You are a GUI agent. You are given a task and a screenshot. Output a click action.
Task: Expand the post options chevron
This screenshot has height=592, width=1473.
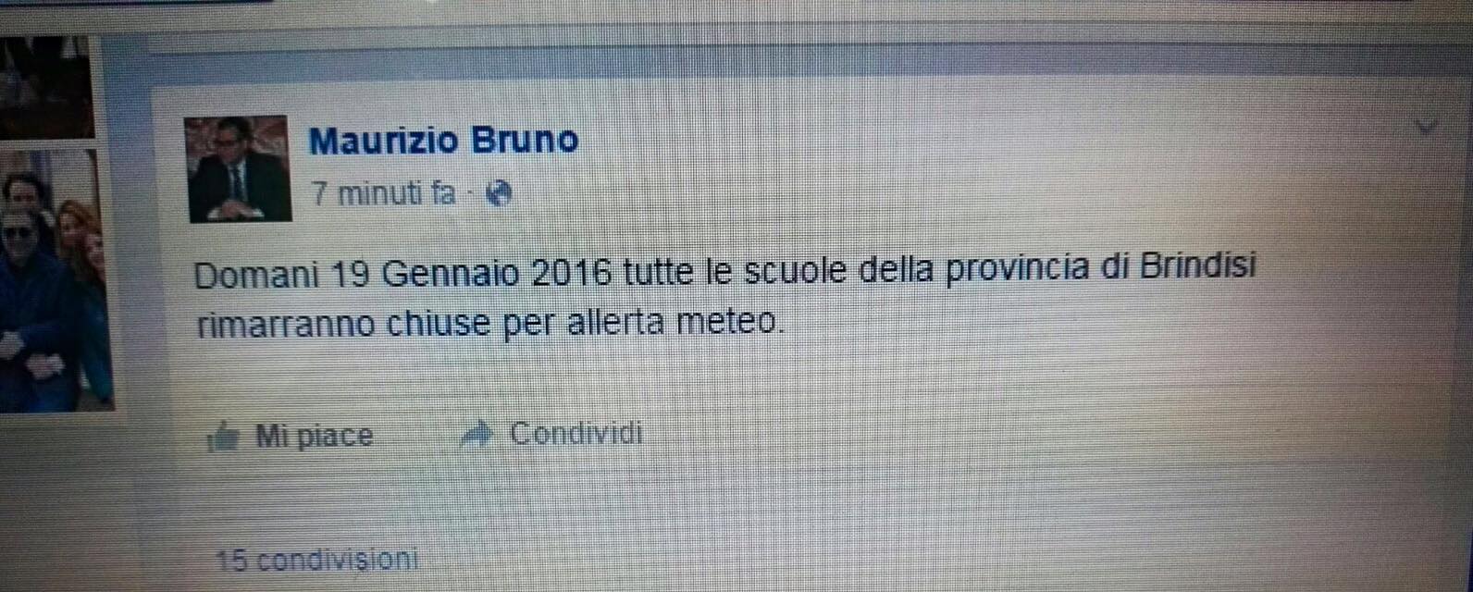pyautogui.click(x=1426, y=127)
